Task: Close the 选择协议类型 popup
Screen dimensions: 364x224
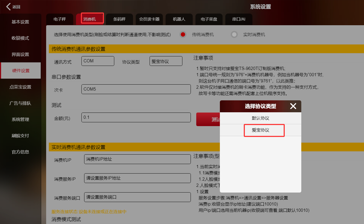Action: 293,106
